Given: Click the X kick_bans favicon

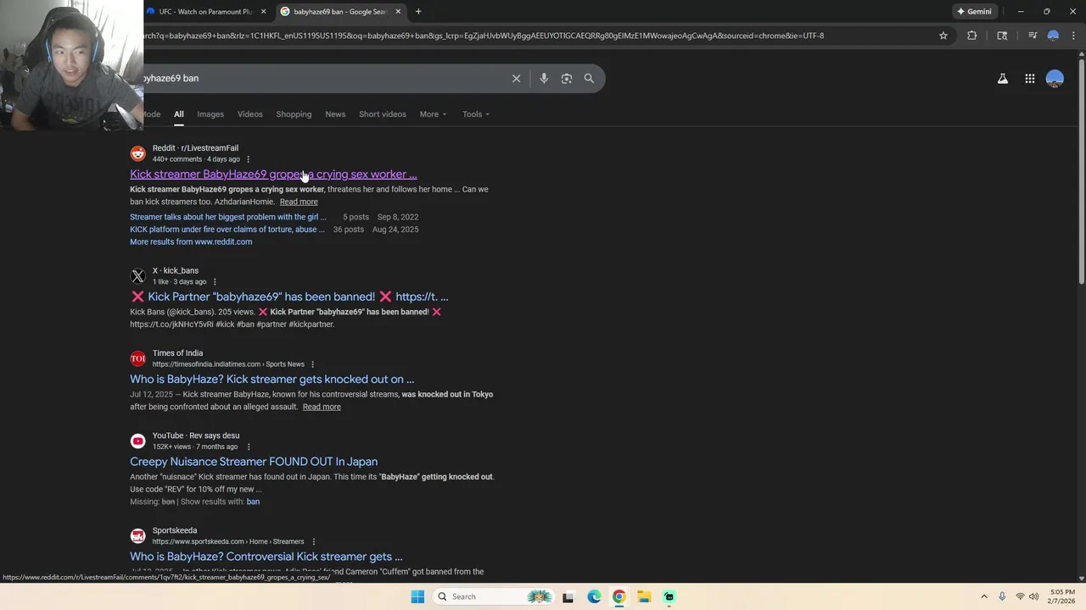Looking at the screenshot, I should click(x=137, y=276).
